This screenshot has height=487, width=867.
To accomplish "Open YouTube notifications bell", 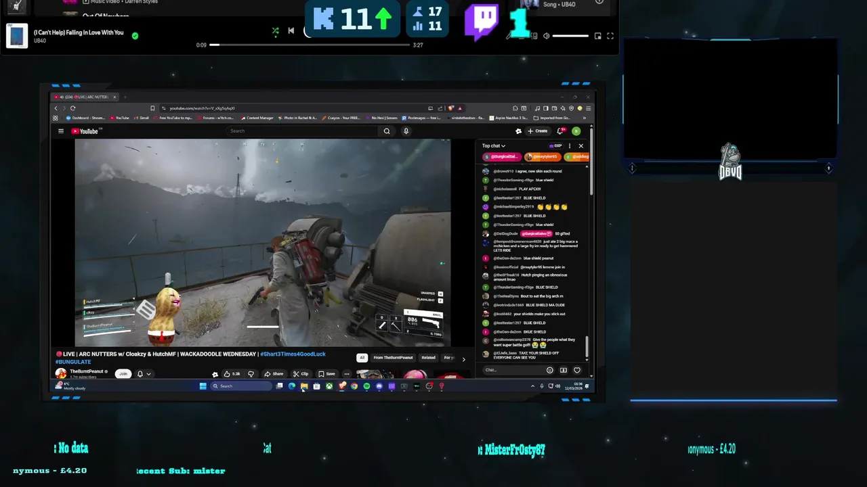I will [x=560, y=131].
